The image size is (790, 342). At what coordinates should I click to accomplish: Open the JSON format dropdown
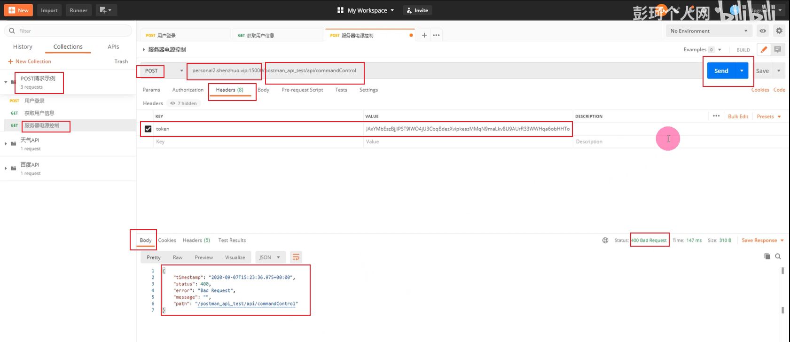coord(270,257)
